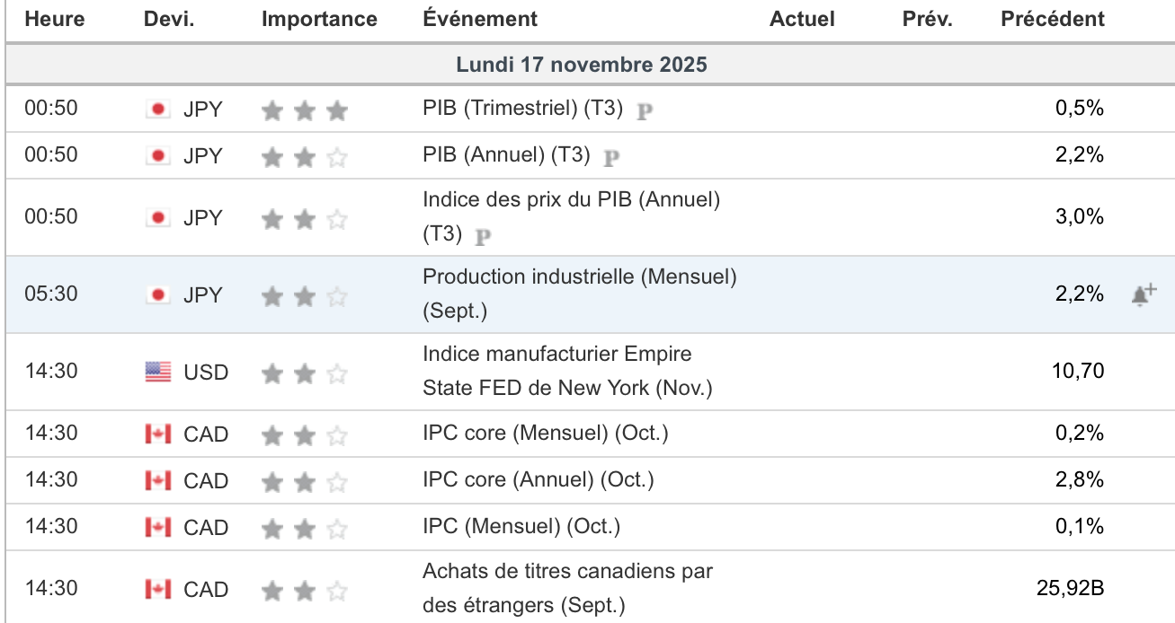Click the Importance column header
This screenshot has width=1175, height=623.
pyautogui.click(x=319, y=19)
